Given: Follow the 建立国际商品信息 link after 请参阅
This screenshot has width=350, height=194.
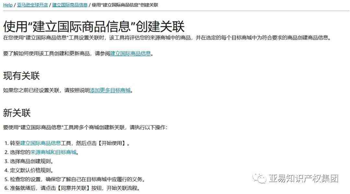Looking at the screenshot, I should (130, 54).
